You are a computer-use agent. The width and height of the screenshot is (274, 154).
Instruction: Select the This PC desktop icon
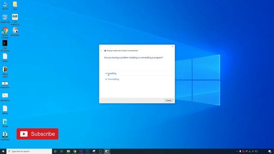click(5, 6)
